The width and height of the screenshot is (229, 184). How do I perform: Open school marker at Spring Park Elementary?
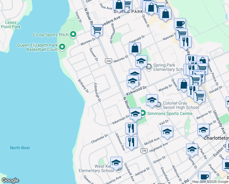coord(141,61)
